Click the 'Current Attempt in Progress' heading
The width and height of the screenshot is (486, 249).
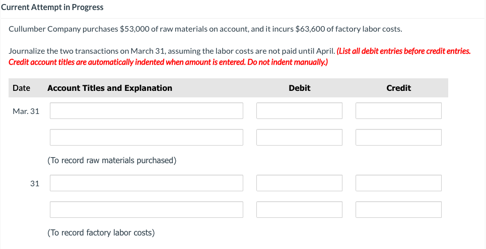52,7
